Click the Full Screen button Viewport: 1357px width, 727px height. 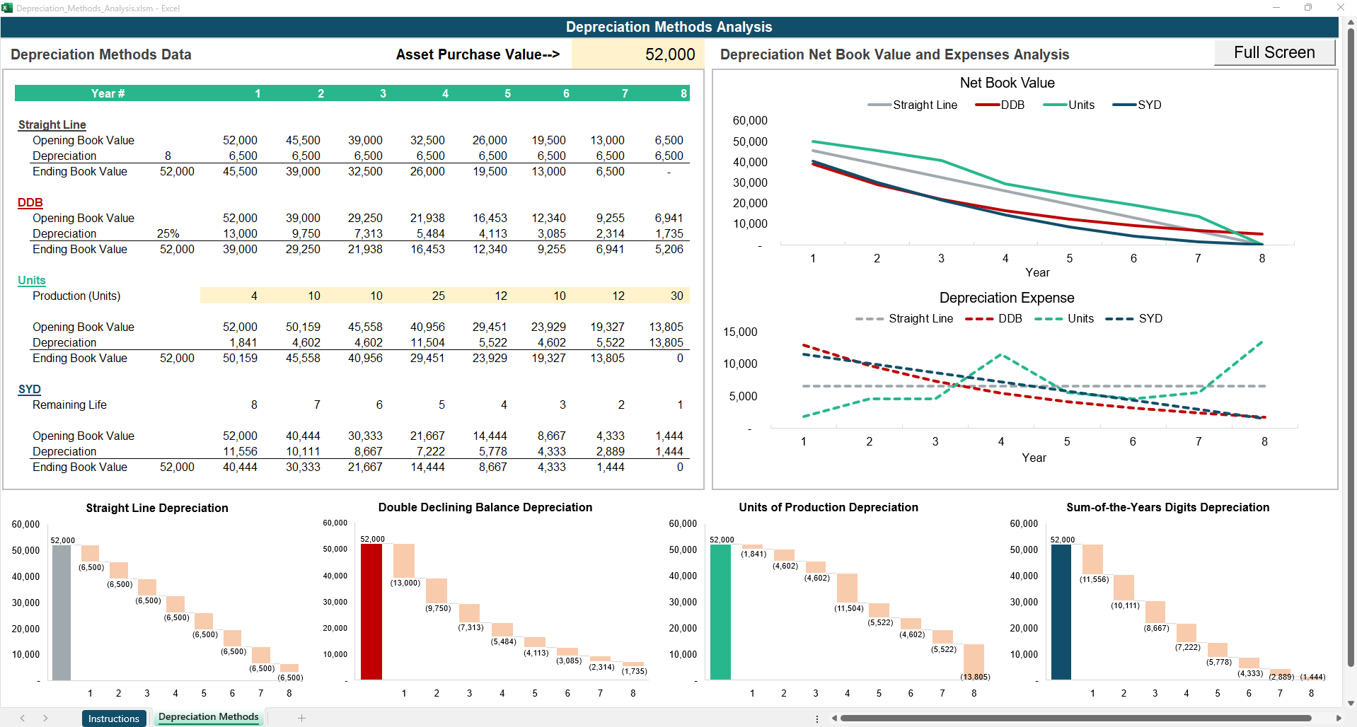(1274, 52)
